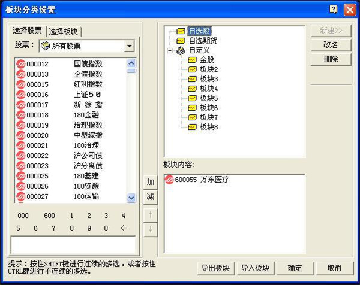The height and width of the screenshot is (285, 360).
Task: Select 板块5 in the tree
Action: tap(208, 98)
